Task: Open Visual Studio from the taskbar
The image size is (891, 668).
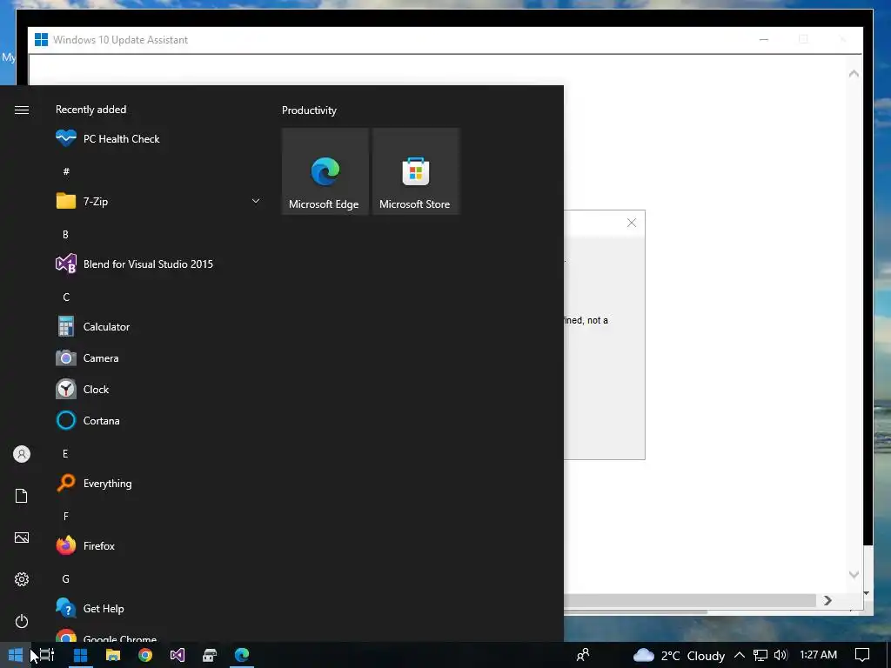Action: pos(178,655)
